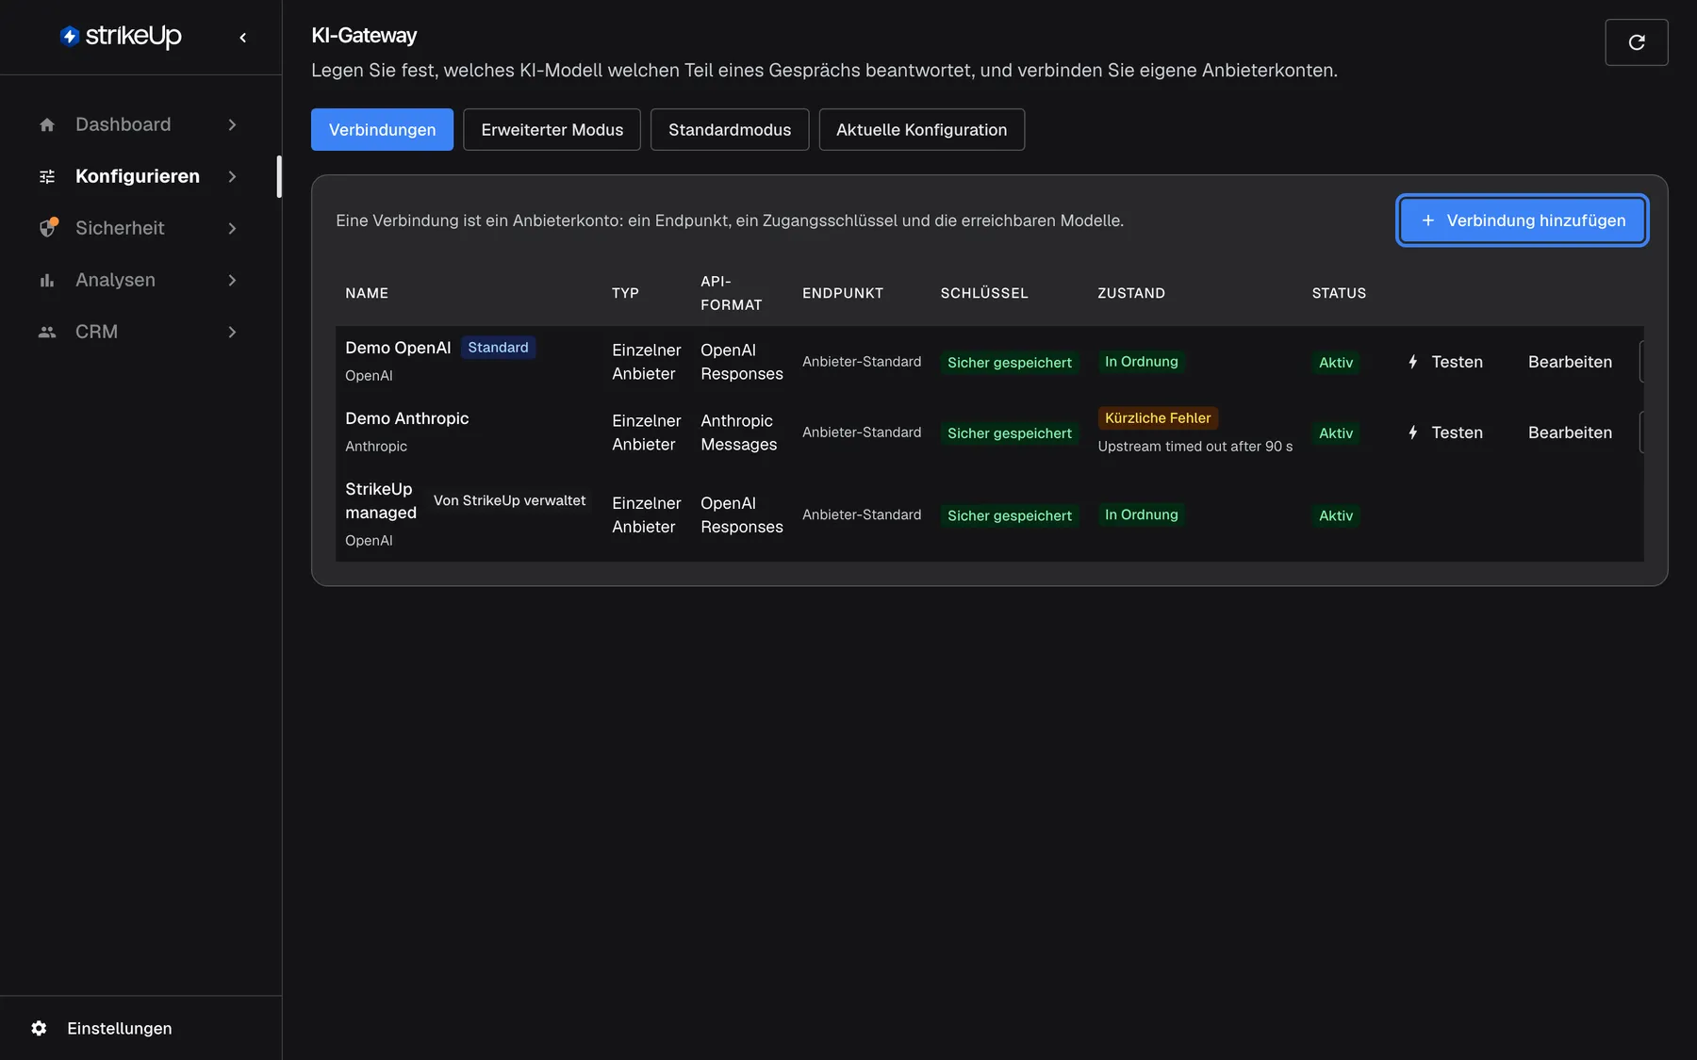Screen dimensions: 1697x1060
Task: Open the Standardmodus tab
Action: (730, 129)
